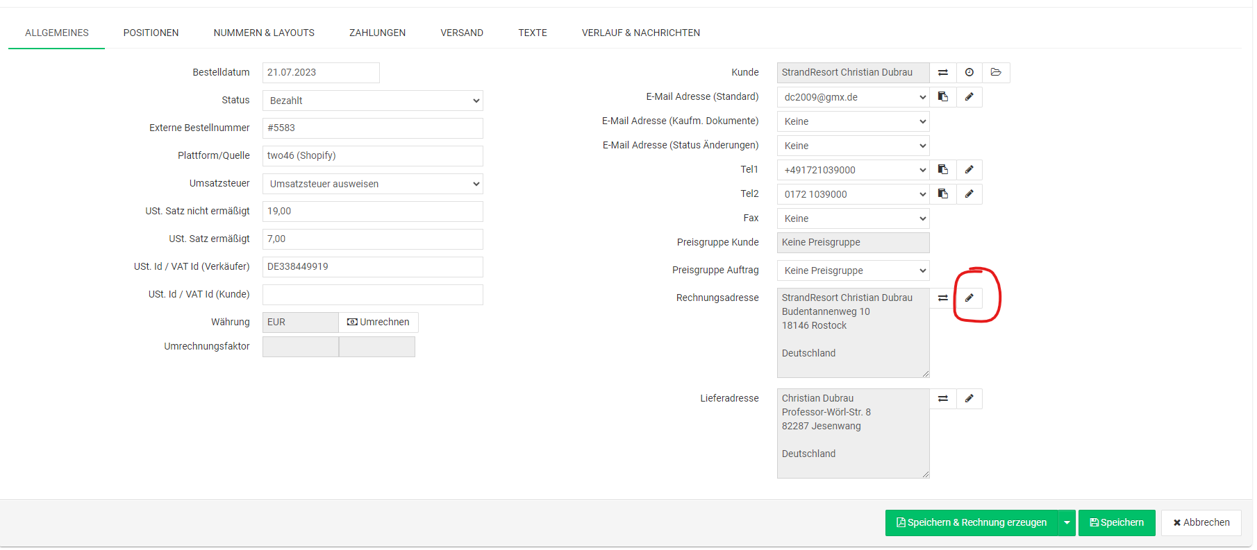Click the paste icon next to Tel2
Viewport: 1257px width, 550px height.
pos(942,194)
